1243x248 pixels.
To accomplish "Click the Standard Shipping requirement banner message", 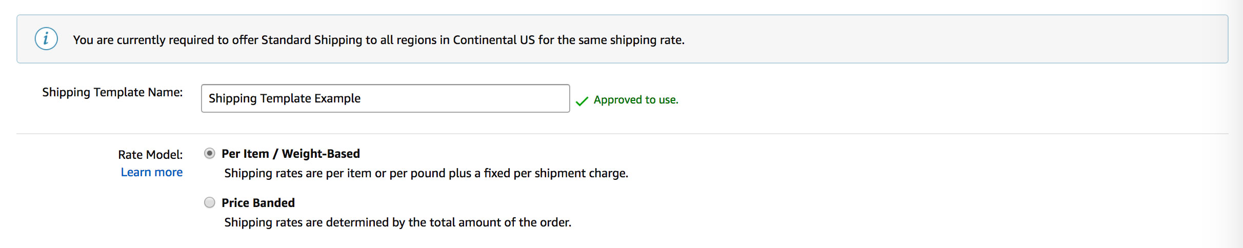I will click(x=379, y=40).
